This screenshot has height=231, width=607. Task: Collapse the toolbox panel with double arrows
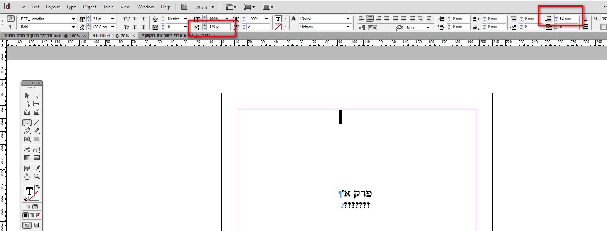[x=33, y=83]
